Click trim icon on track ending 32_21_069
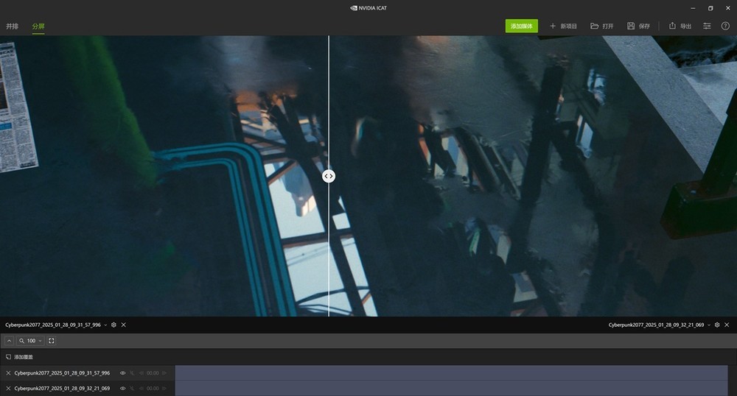This screenshot has height=396, width=737. (132, 389)
